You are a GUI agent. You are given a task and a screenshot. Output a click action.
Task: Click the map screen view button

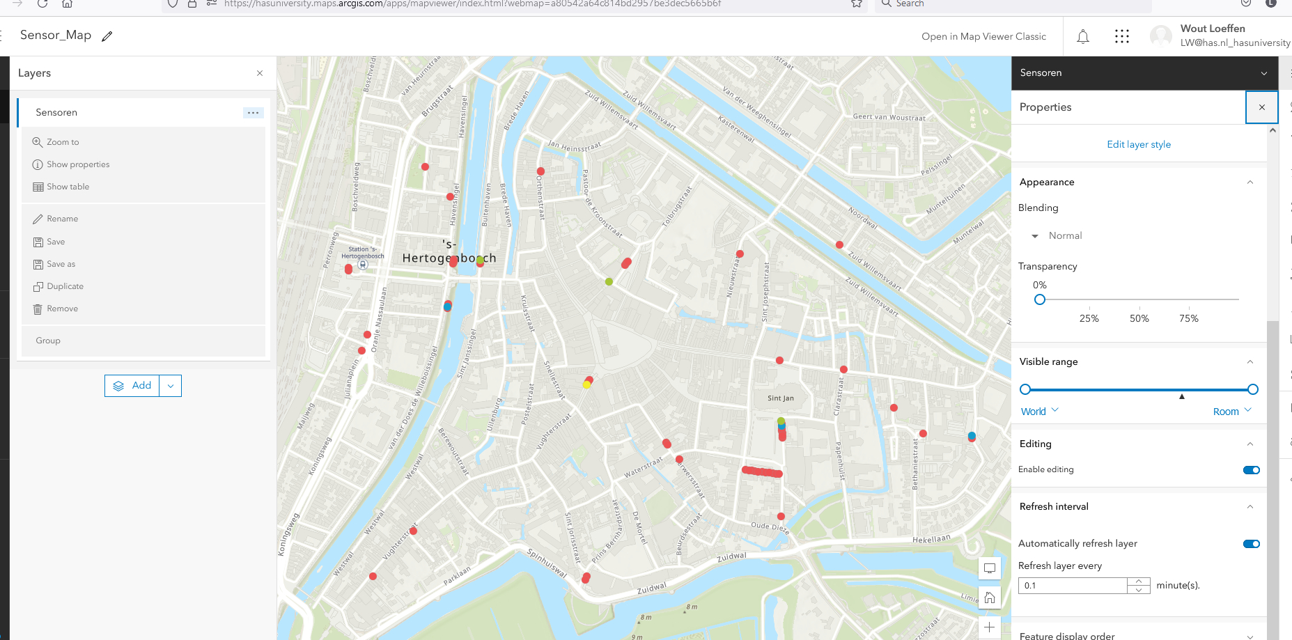tap(990, 568)
